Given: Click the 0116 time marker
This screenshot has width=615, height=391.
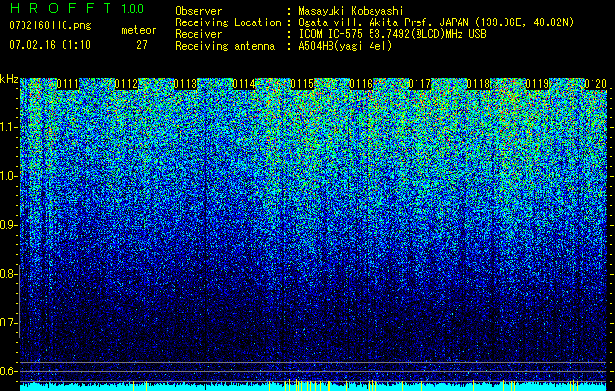Looking at the screenshot, I should click(x=361, y=84).
